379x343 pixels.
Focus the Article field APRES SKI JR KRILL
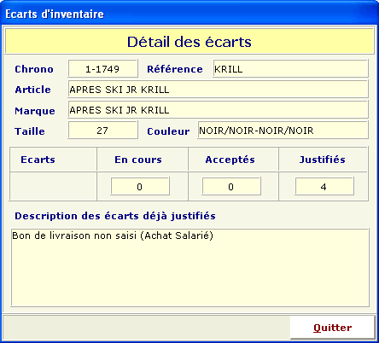(218, 90)
